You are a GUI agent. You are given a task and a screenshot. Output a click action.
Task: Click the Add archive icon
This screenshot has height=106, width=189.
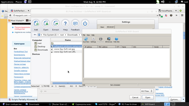tap(36, 24)
